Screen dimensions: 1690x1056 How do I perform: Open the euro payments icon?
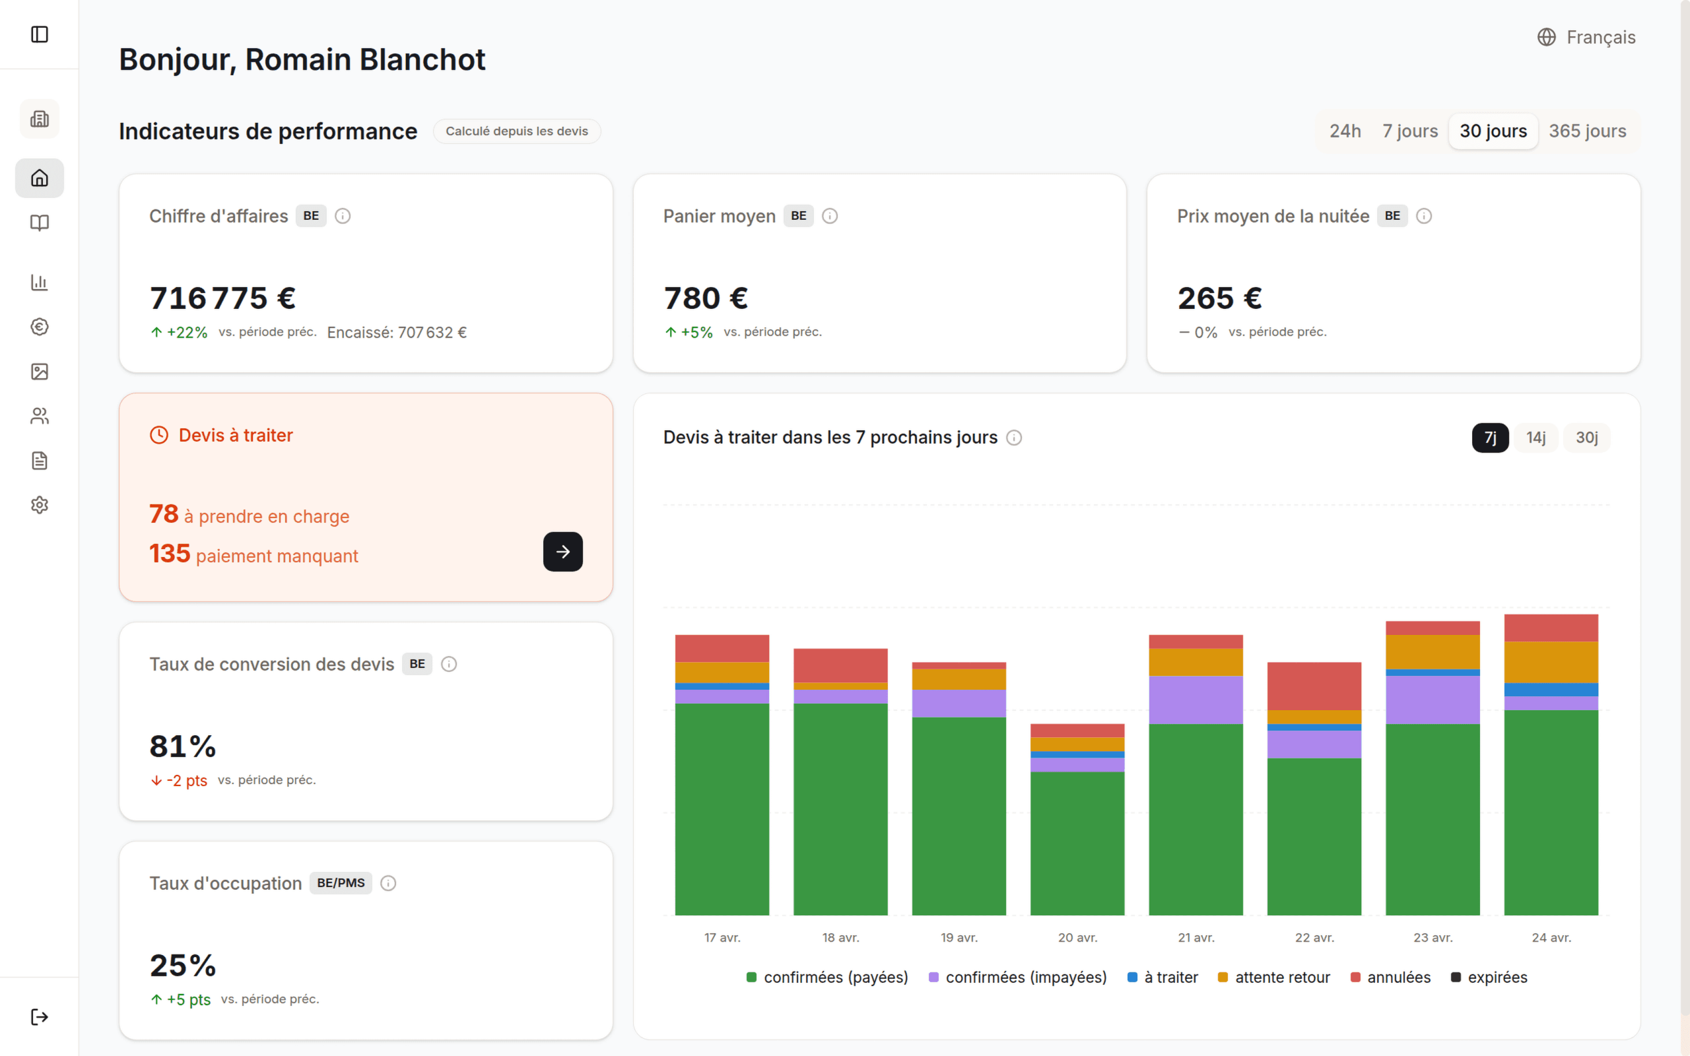[x=40, y=327]
